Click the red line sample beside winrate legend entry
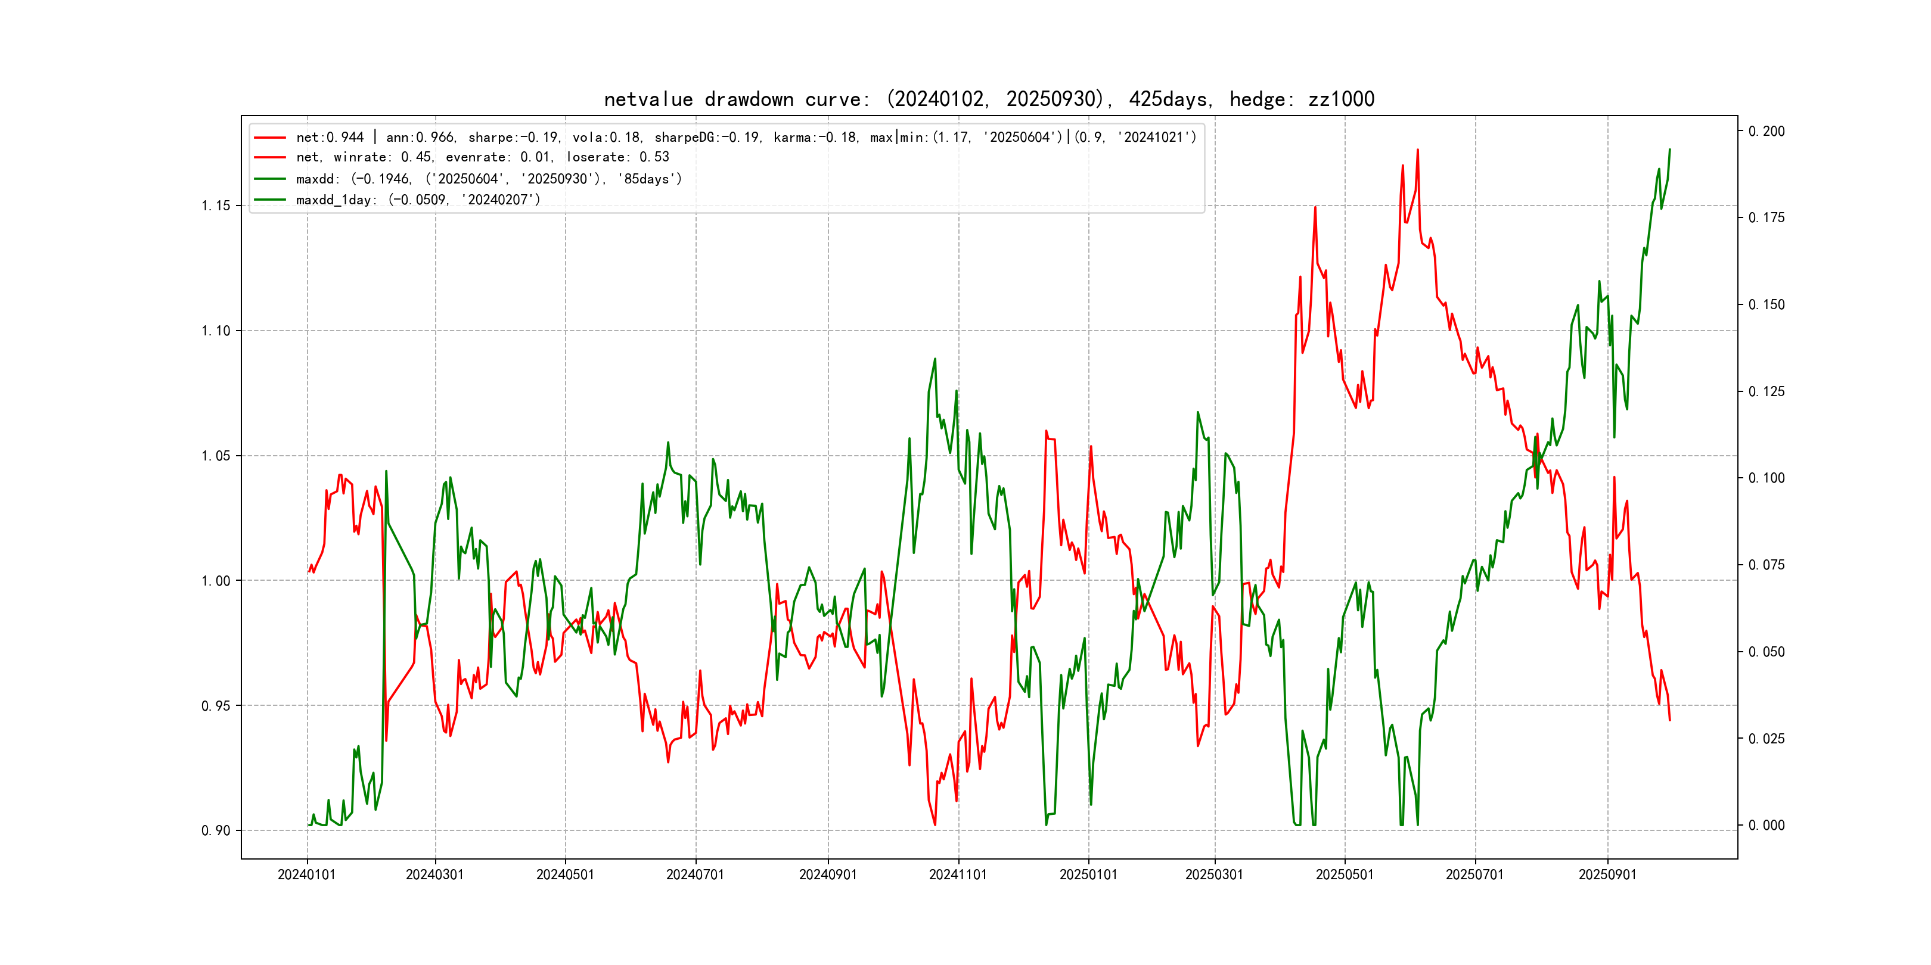The width and height of the screenshot is (1931, 965). 270,157
